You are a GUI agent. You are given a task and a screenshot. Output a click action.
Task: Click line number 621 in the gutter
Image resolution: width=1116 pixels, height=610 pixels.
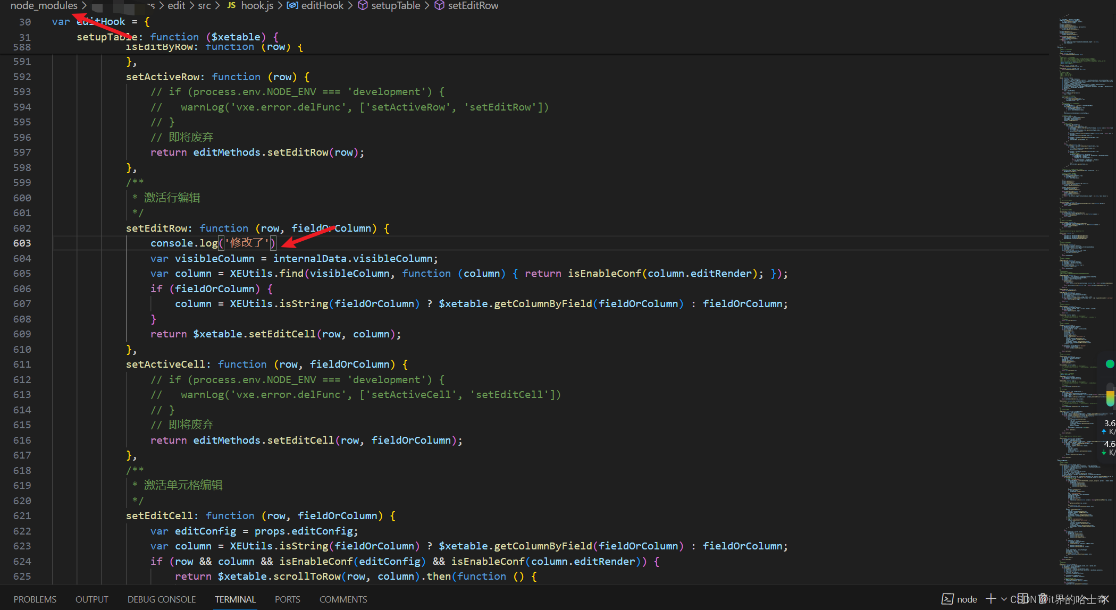(x=22, y=515)
